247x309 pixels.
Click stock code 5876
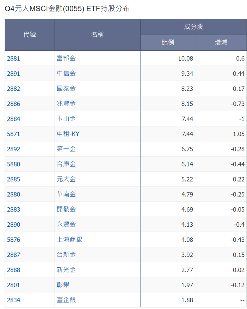[14, 240]
